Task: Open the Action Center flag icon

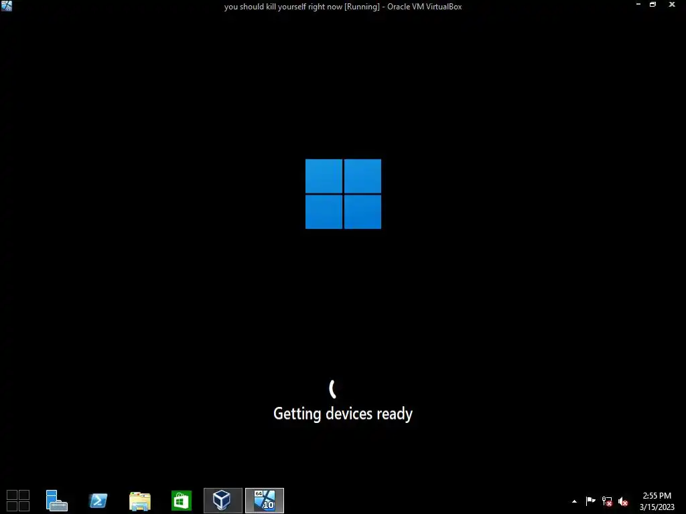Action: point(590,501)
